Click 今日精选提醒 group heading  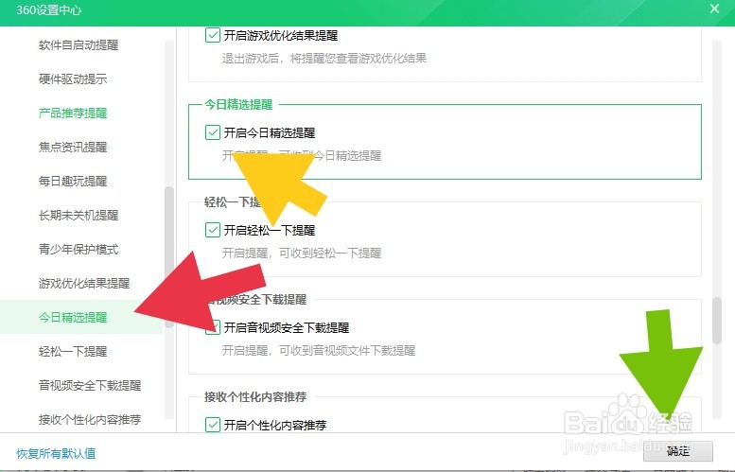coord(238,105)
